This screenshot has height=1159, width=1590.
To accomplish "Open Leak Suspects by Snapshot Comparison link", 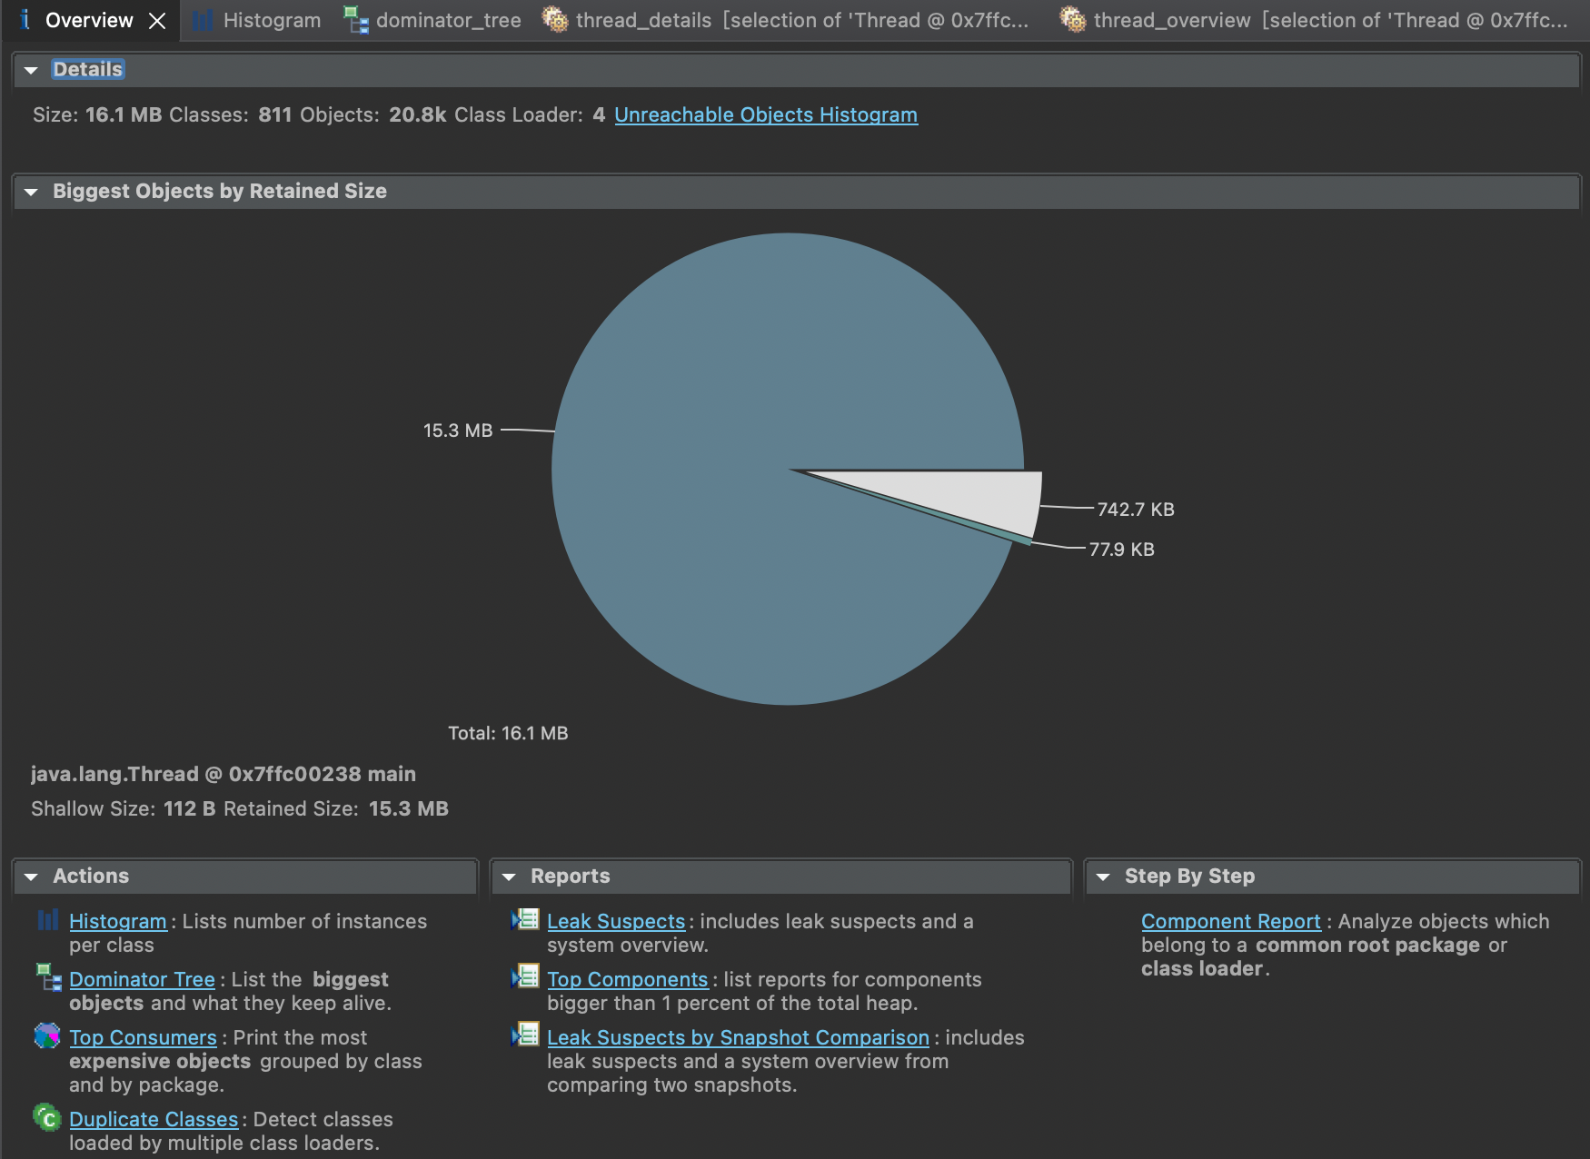I will pos(738,1038).
